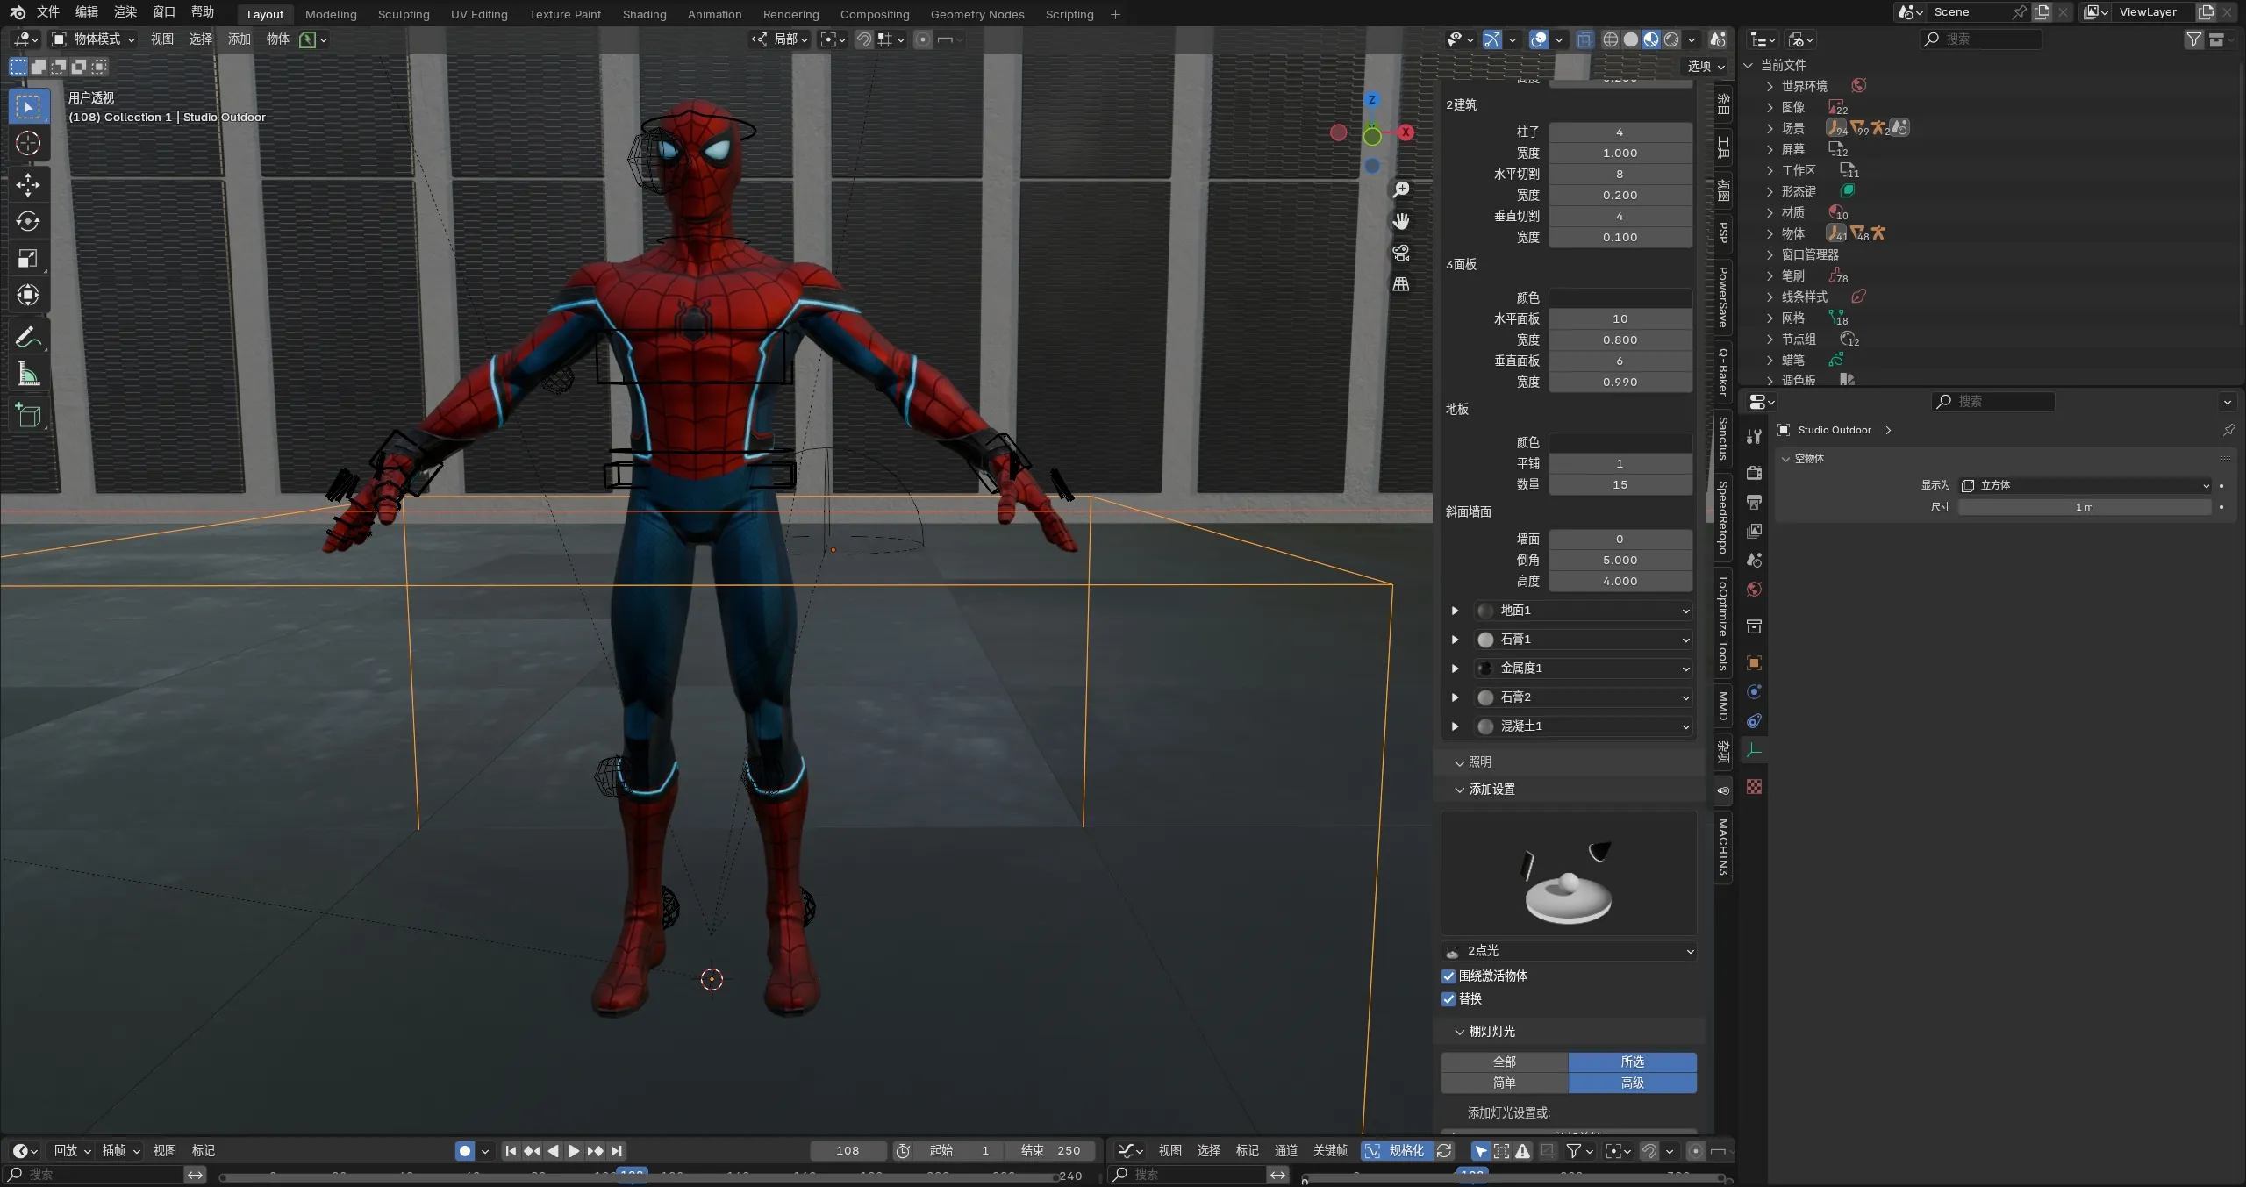This screenshot has height=1187, width=2246.
Task: Click the pan view hand icon
Action: [1401, 221]
